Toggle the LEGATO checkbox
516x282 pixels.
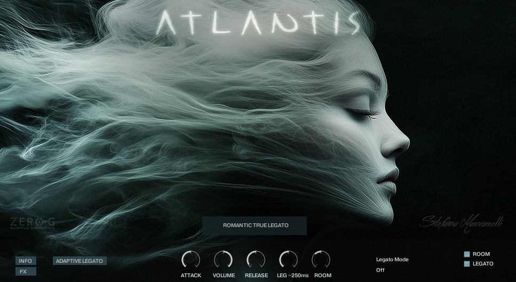tap(466, 264)
